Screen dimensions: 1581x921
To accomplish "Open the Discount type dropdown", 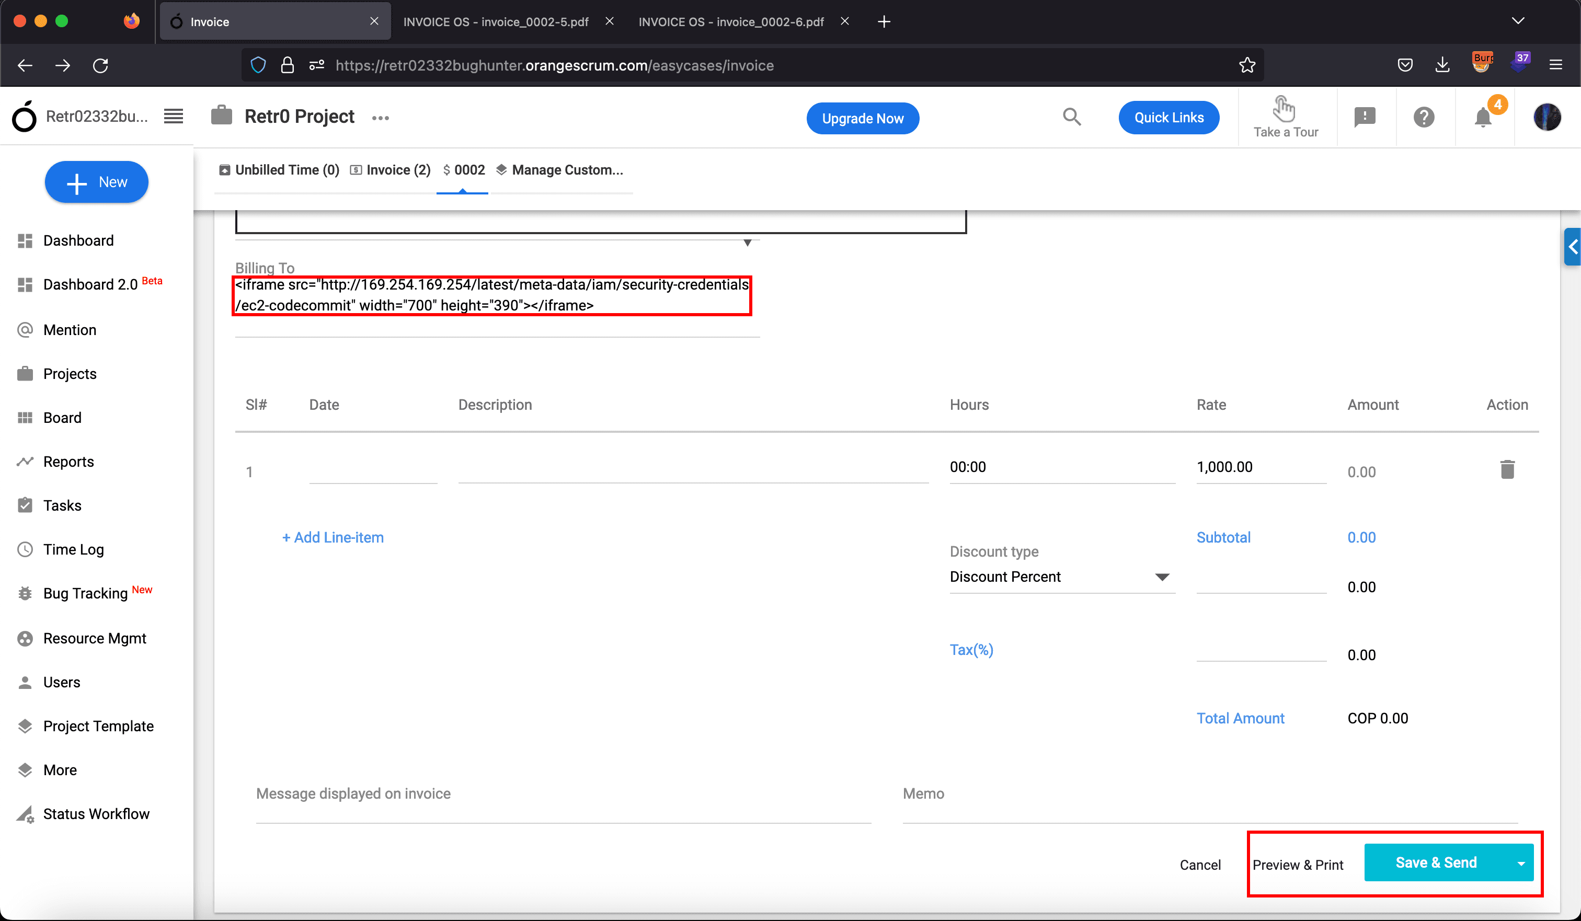I will click(1061, 577).
